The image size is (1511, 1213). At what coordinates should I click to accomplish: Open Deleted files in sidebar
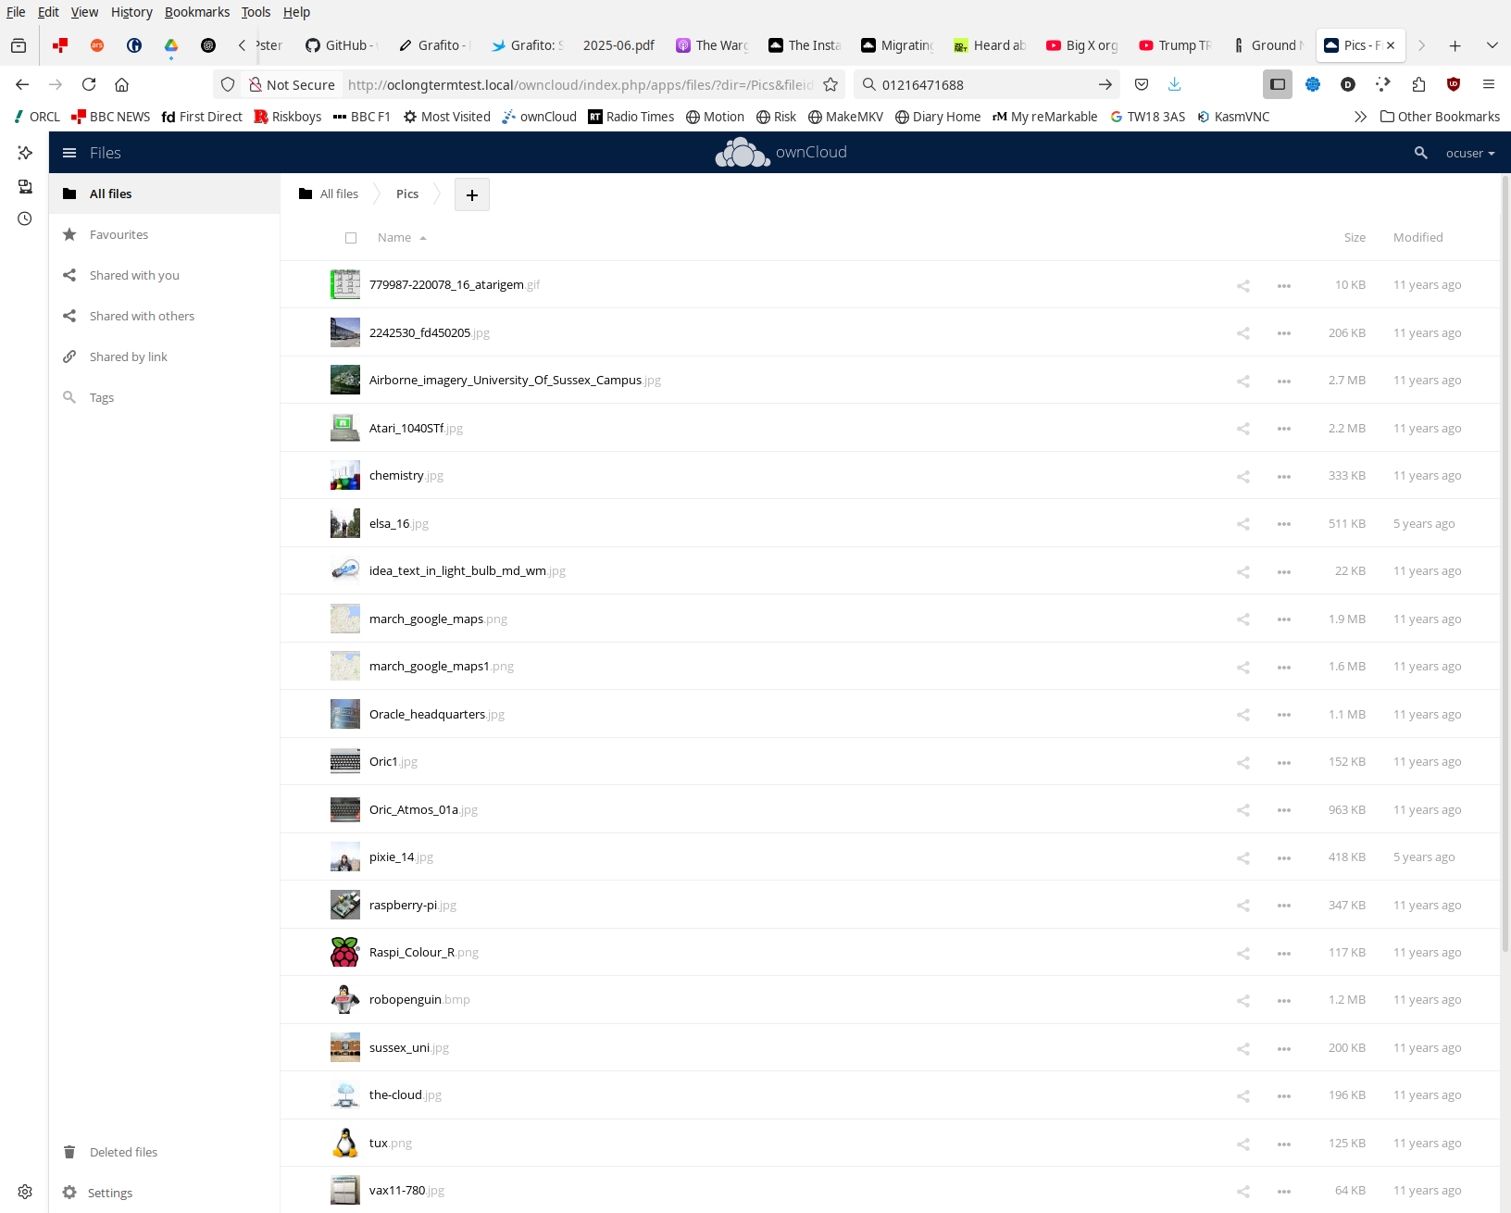123,1152
